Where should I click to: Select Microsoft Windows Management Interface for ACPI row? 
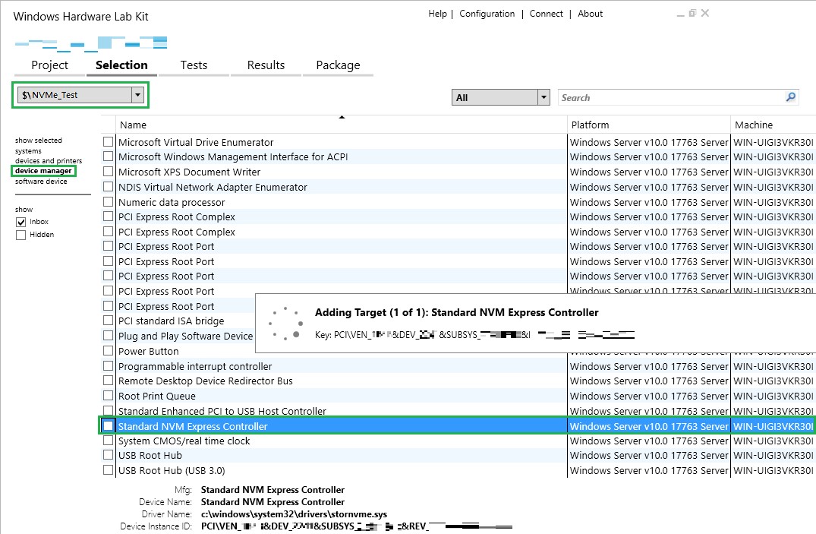[233, 156]
